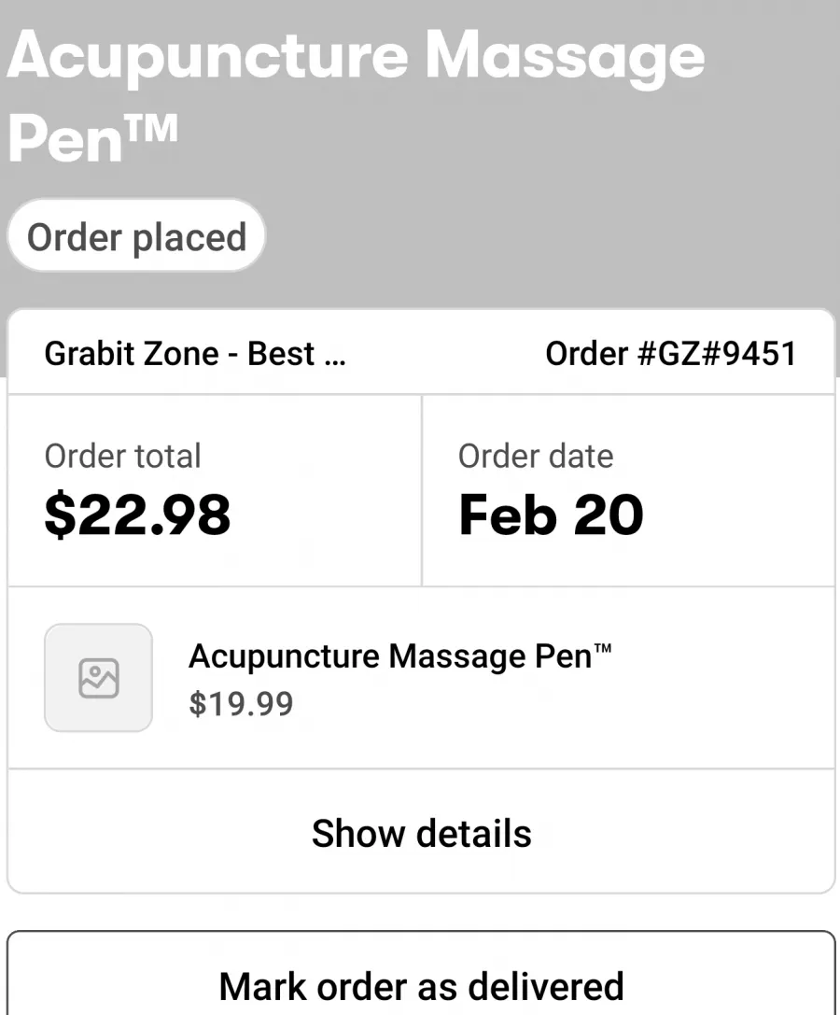Click the $22.98 order total amount
The width and height of the screenshot is (840, 1015).
point(137,515)
